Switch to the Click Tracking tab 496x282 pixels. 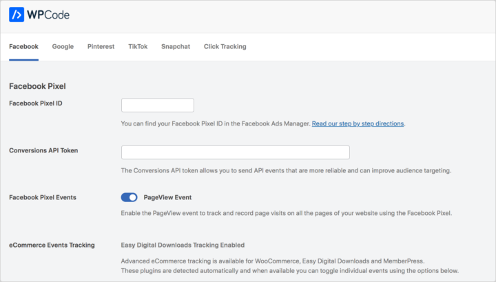point(225,47)
